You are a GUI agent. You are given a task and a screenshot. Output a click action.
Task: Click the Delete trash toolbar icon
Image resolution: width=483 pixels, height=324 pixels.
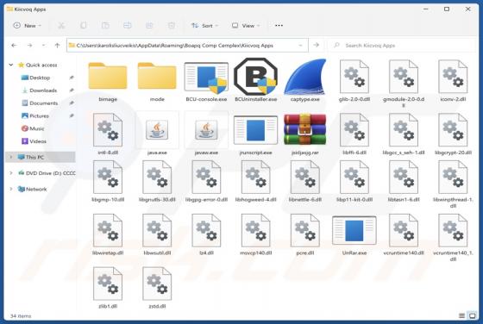(x=172, y=26)
